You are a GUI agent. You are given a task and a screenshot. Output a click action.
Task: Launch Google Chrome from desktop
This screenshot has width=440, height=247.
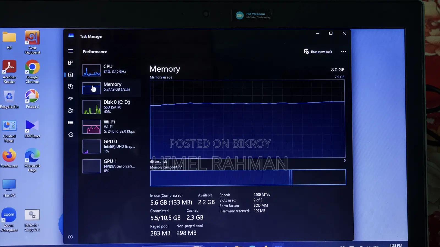pyautogui.click(x=32, y=72)
